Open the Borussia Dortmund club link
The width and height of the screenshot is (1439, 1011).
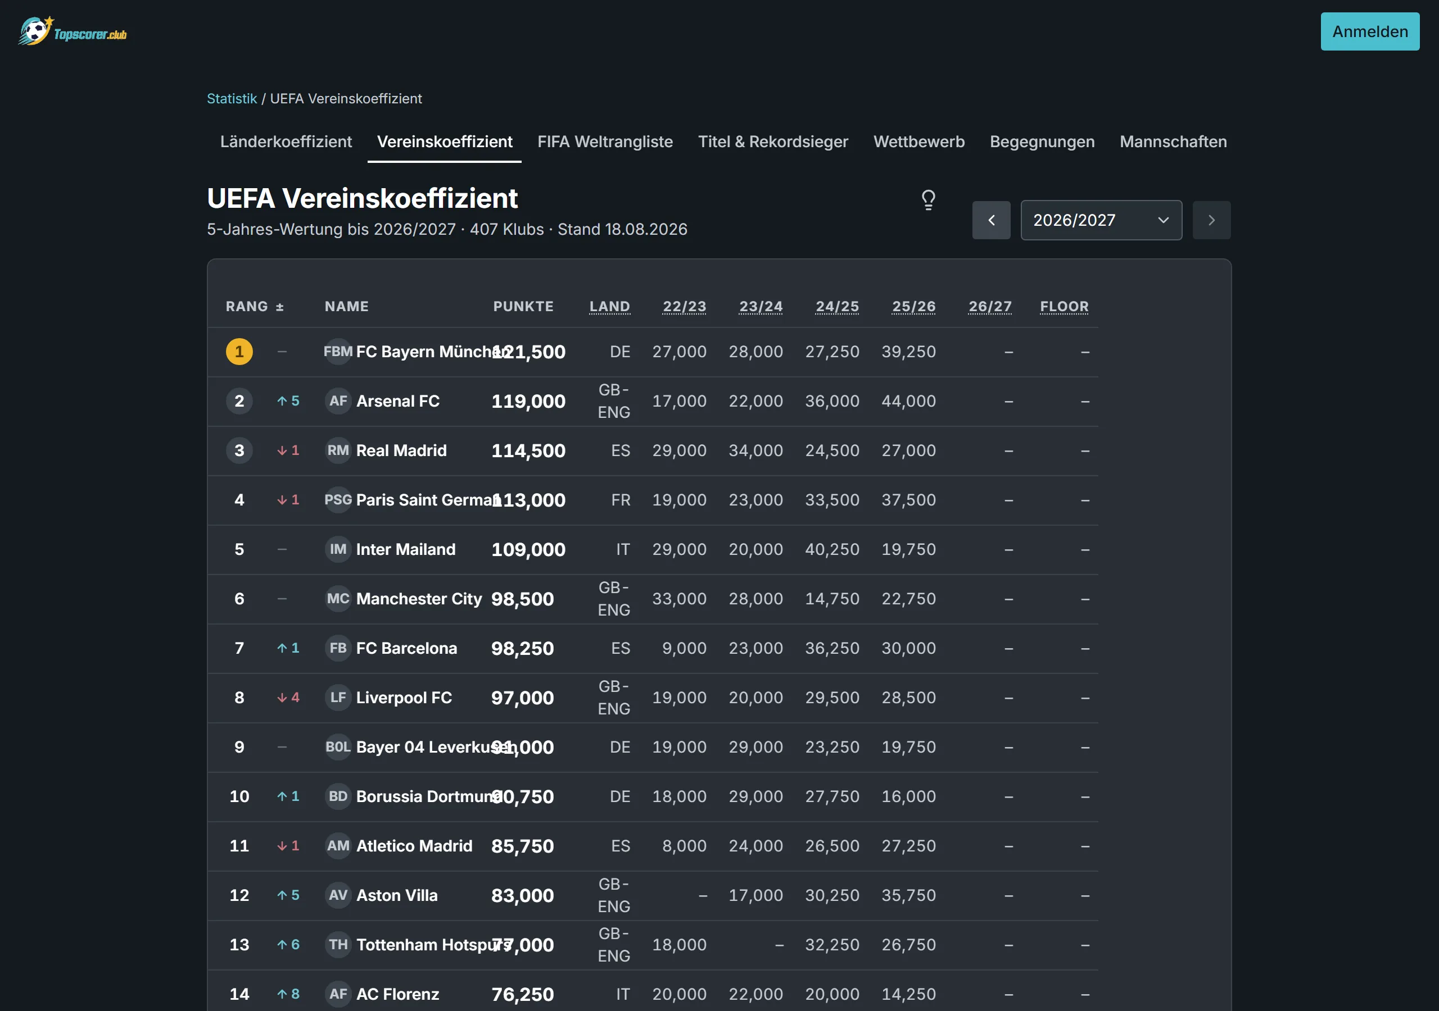(x=429, y=797)
